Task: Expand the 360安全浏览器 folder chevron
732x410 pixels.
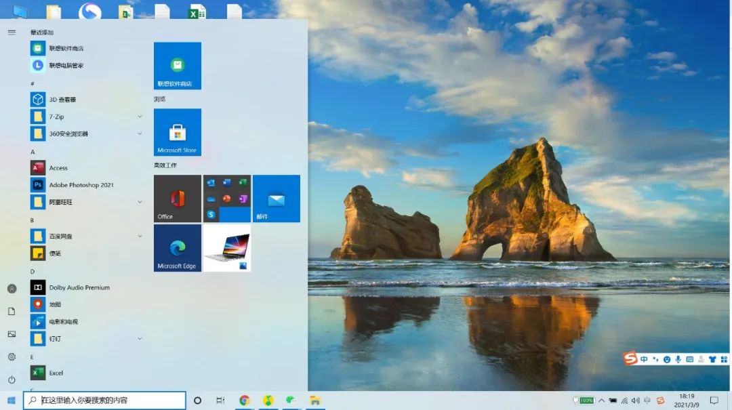Action: [x=140, y=134]
